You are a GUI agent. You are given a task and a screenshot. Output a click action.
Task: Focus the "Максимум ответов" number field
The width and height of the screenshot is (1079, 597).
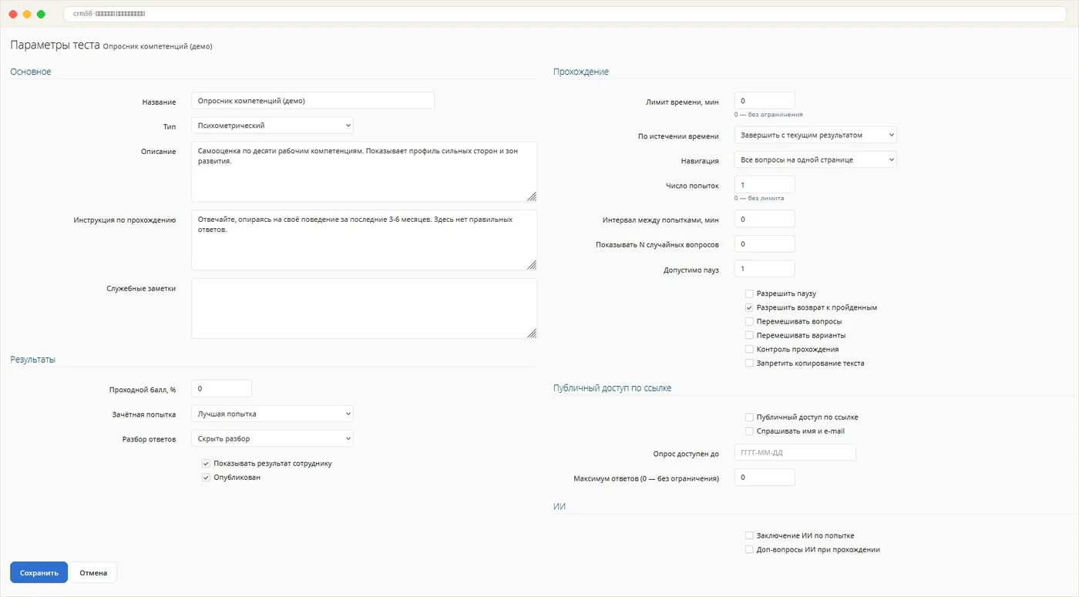point(765,477)
